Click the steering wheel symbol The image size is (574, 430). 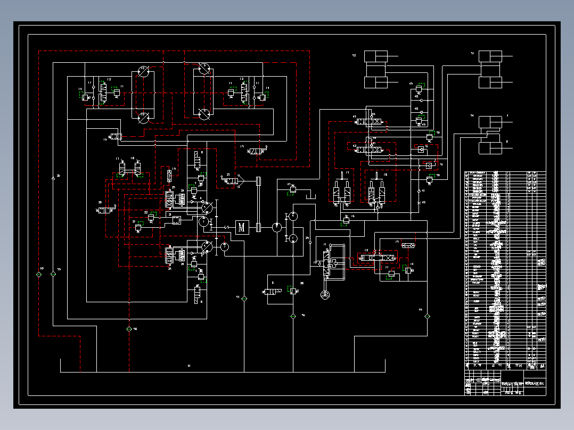(325, 295)
